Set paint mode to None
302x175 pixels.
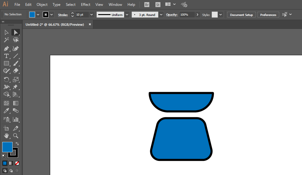click(x=17, y=163)
